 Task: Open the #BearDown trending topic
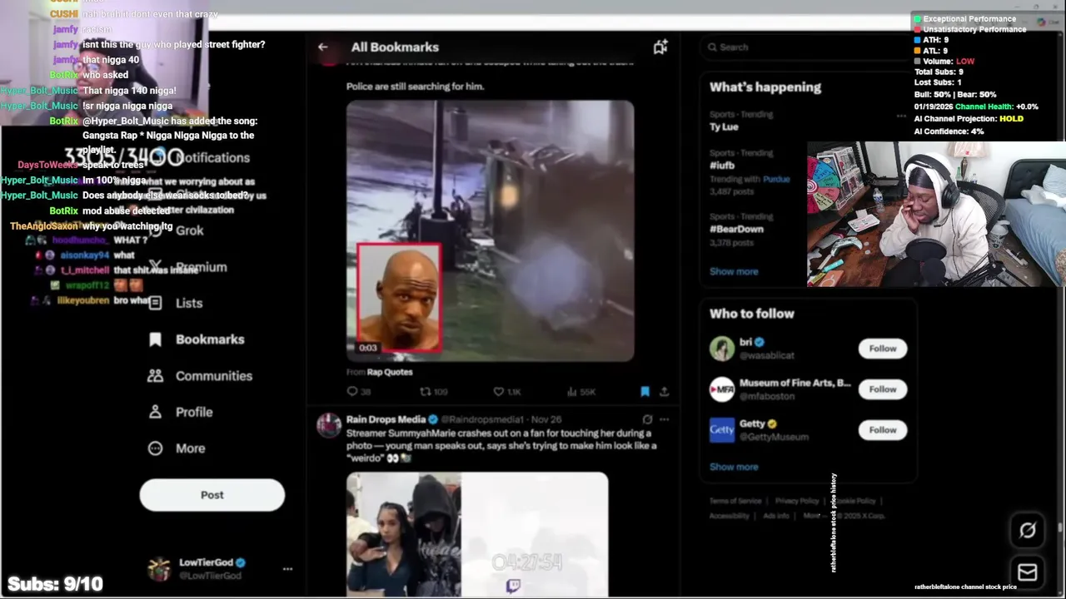coord(736,229)
